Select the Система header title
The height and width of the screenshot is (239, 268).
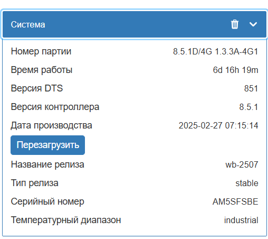tap(28, 24)
